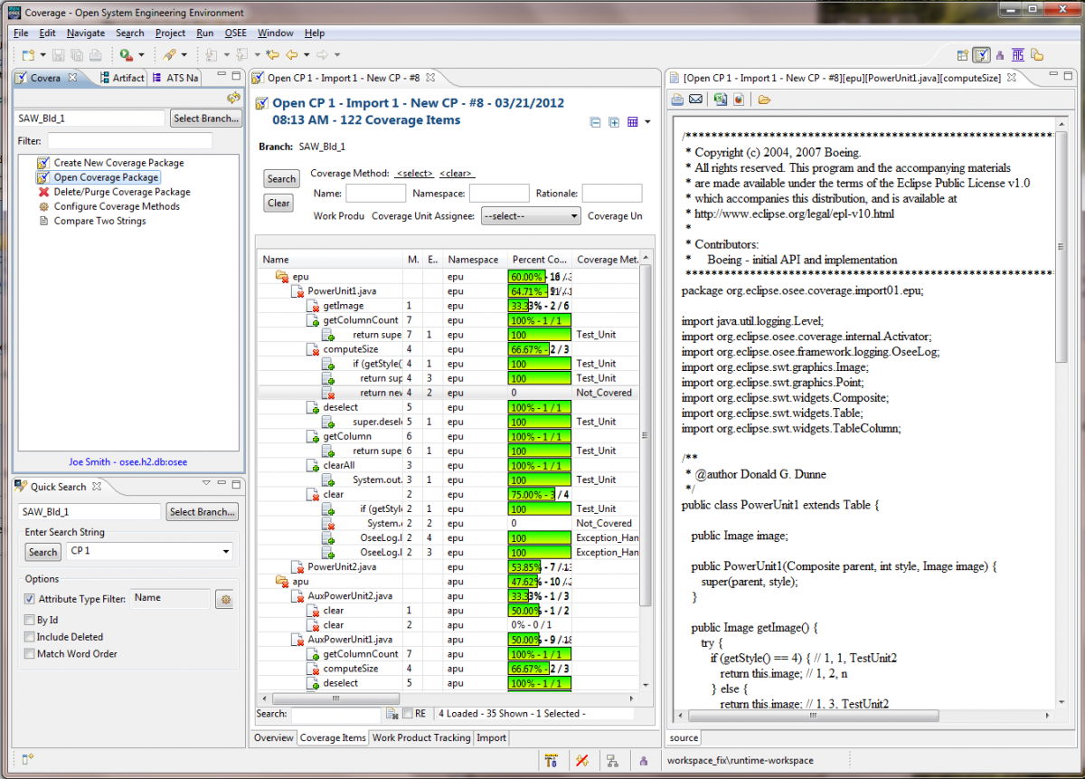Click the printer icon in source panel toolbar
1085x779 pixels.
point(676,100)
